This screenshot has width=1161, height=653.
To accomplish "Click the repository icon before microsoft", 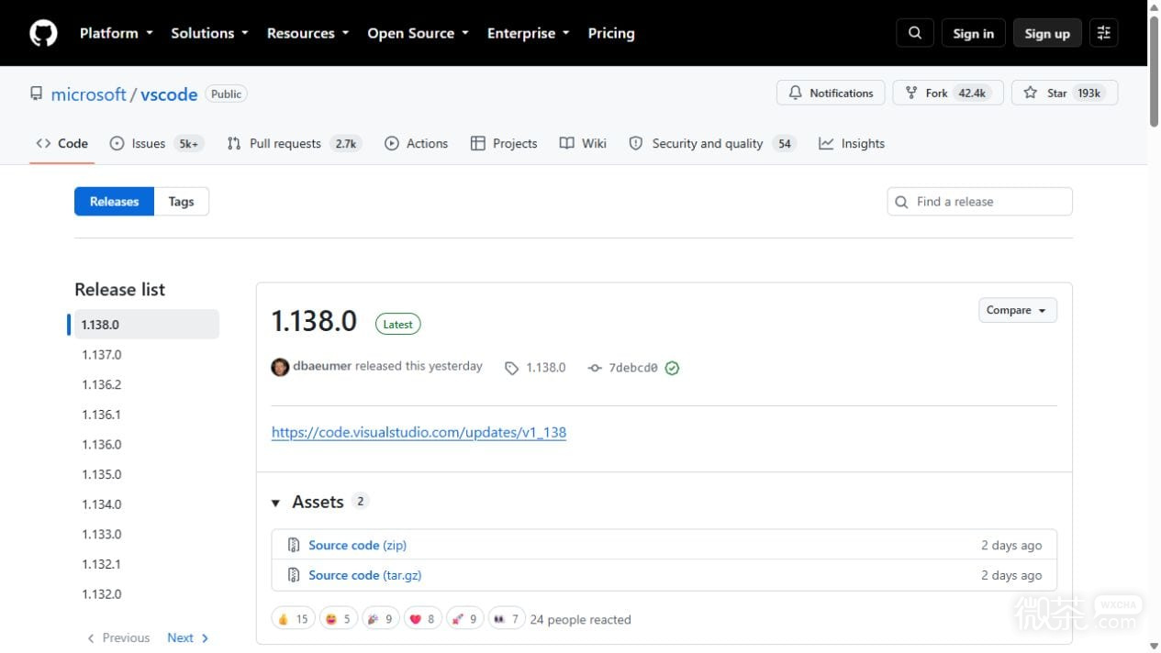I will coord(37,94).
